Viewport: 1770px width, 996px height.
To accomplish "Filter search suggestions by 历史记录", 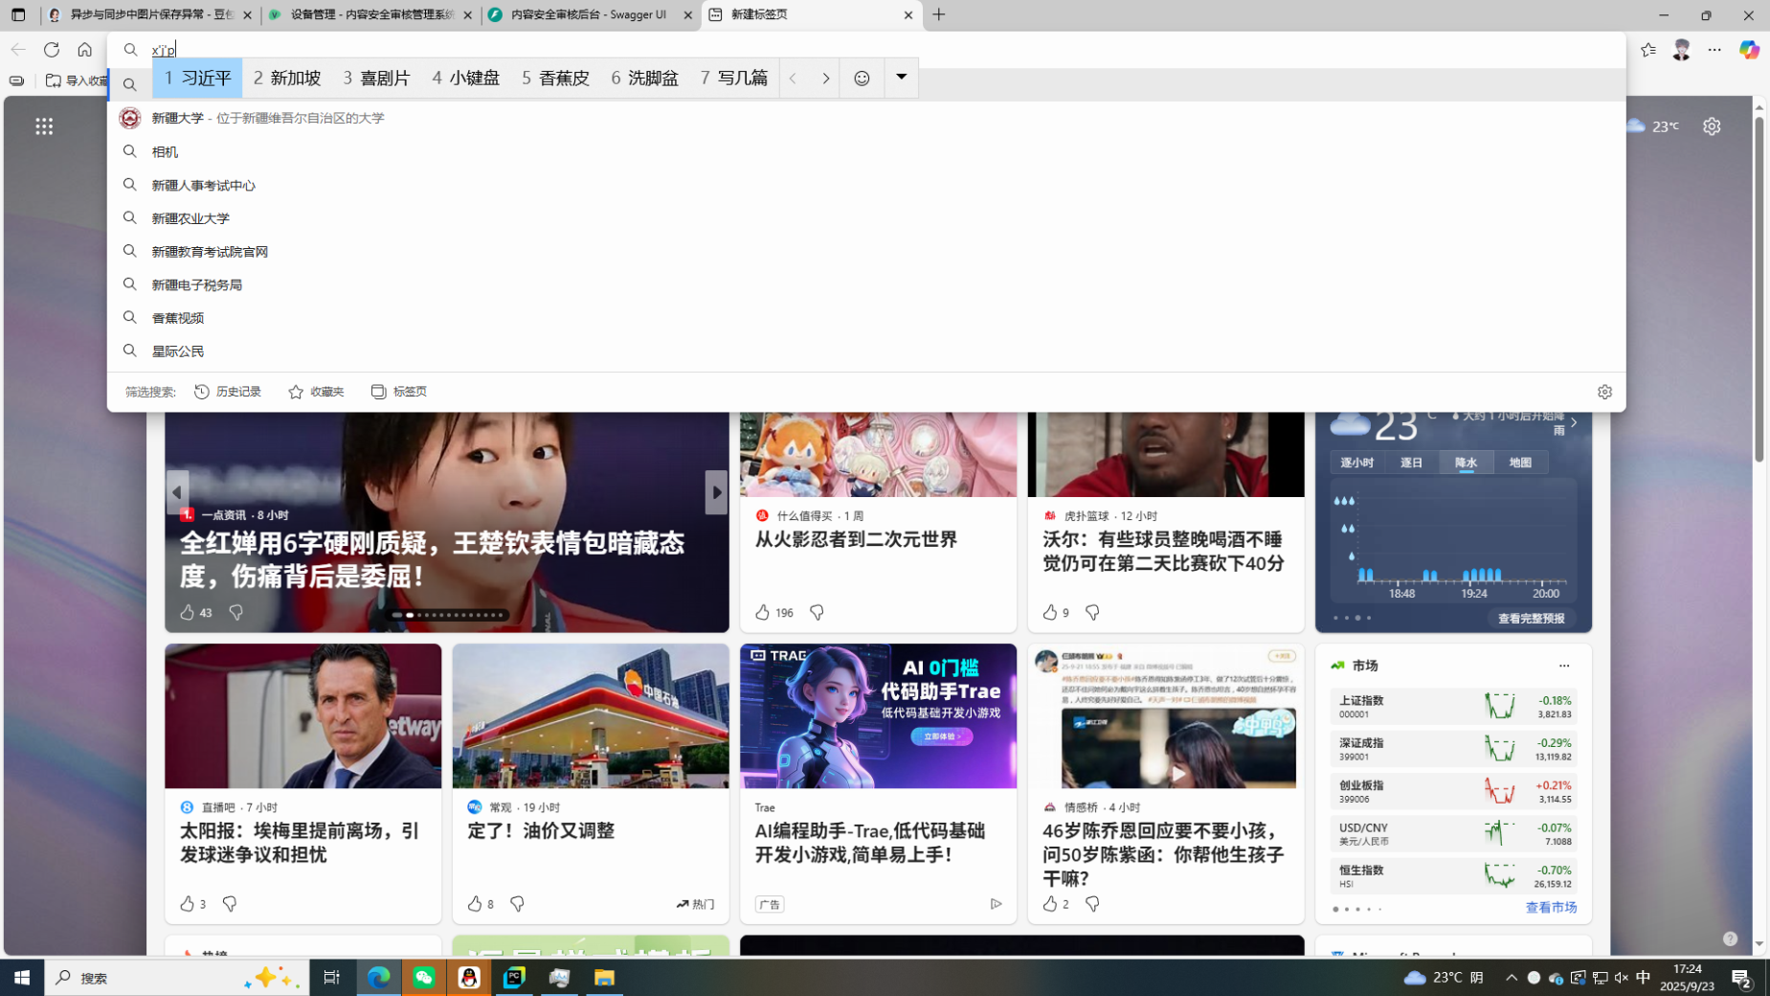I will [228, 392].
